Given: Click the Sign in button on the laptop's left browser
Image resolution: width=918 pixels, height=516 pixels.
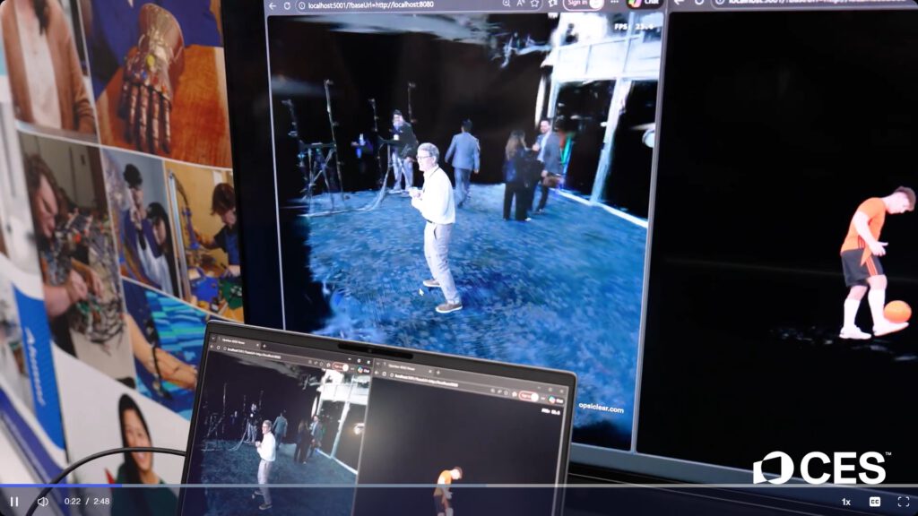Looking at the screenshot, I should pos(339,366).
